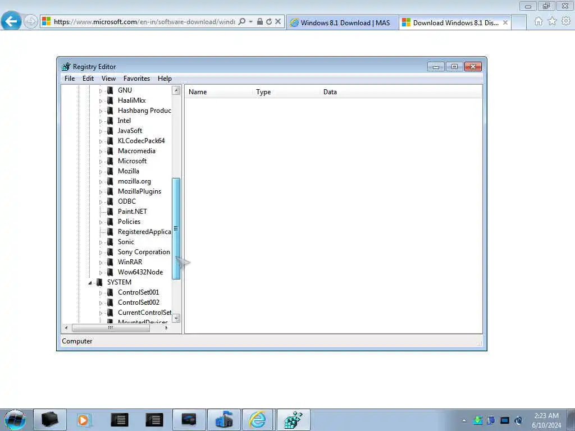Open Internet Explorer from the taskbar
Screen dimensions: 575x431
pyautogui.click(x=257, y=420)
